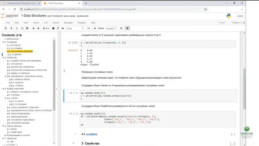This screenshot has height=146, width=259.
Task: Collapse subsection 3.6 in Contents
Action: [5, 76]
